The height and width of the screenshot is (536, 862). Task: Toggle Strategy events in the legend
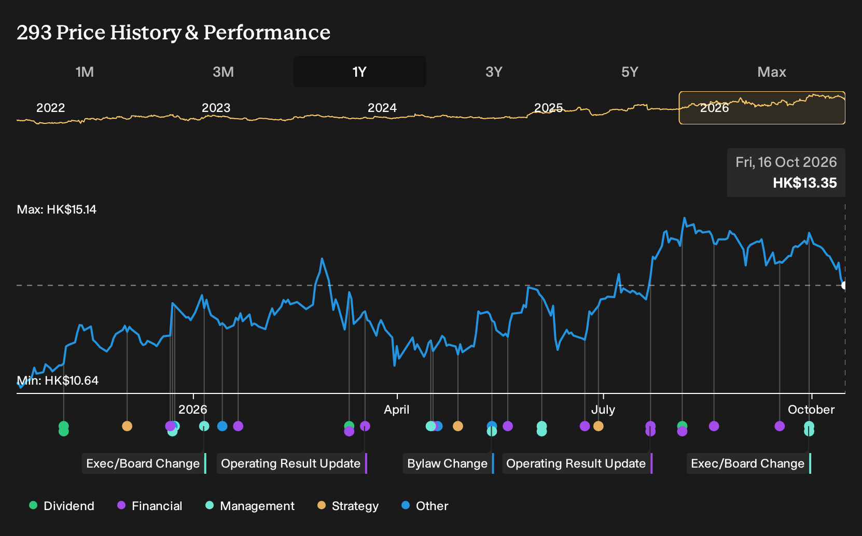coord(348,506)
